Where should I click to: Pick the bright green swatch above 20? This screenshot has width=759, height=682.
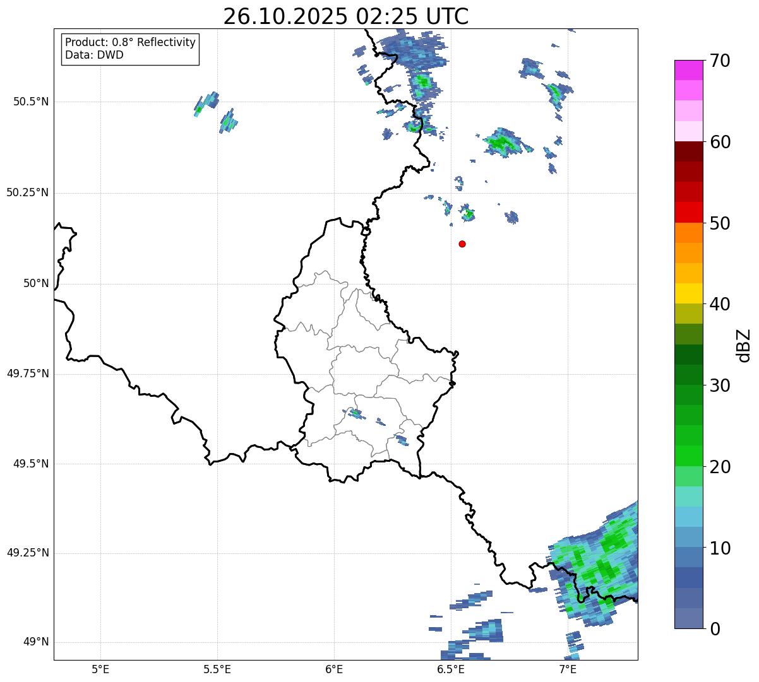pyautogui.click(x=693, y=456)
